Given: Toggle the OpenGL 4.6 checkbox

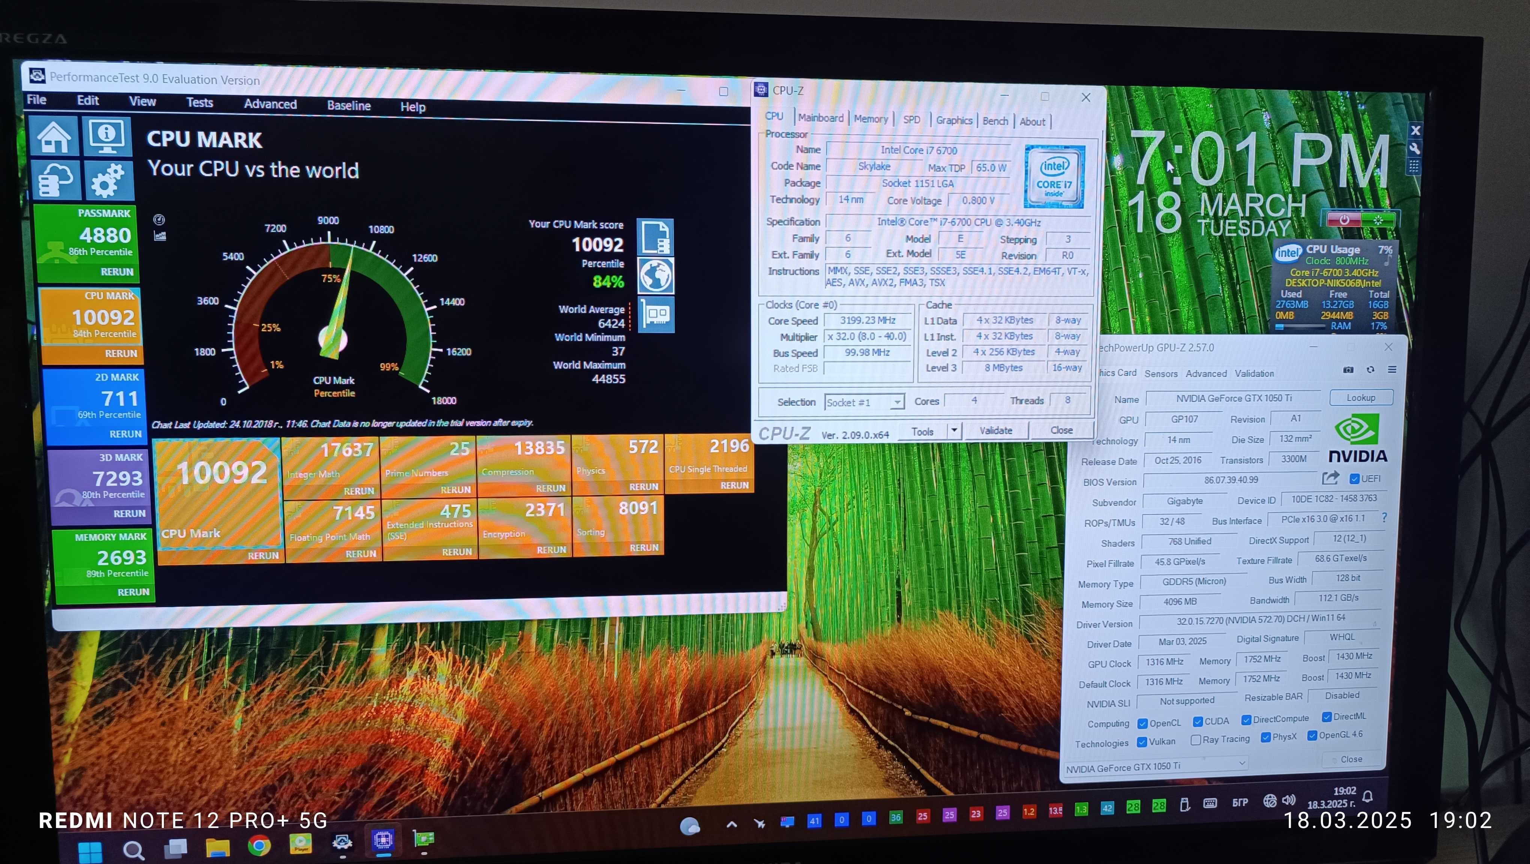Looking at the screenshot, I should click(x=1312, y=735).
